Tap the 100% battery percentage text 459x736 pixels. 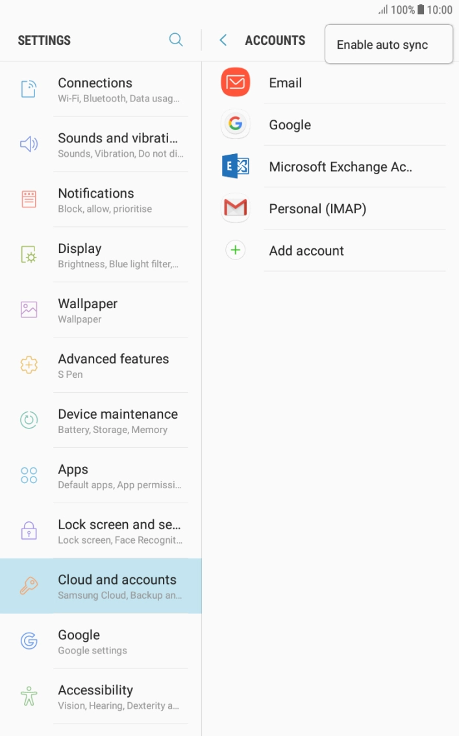point(403,10)
